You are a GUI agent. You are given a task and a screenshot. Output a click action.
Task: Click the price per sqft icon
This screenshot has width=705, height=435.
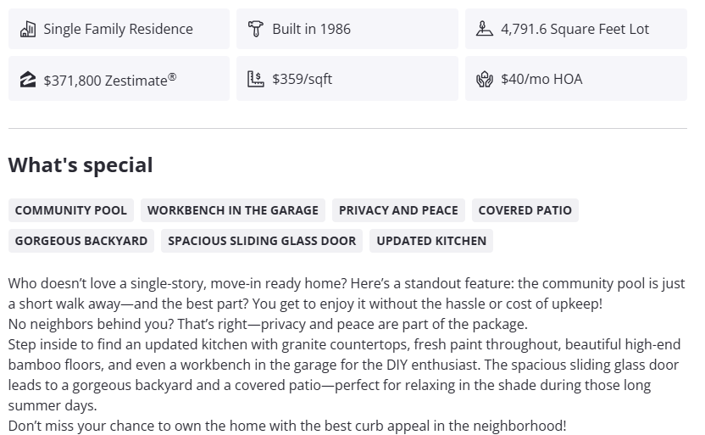click(256, 79)
